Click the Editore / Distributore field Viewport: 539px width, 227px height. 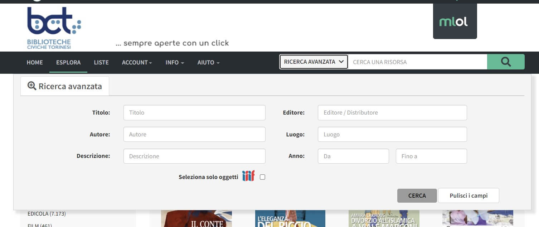tap(392, 112)
